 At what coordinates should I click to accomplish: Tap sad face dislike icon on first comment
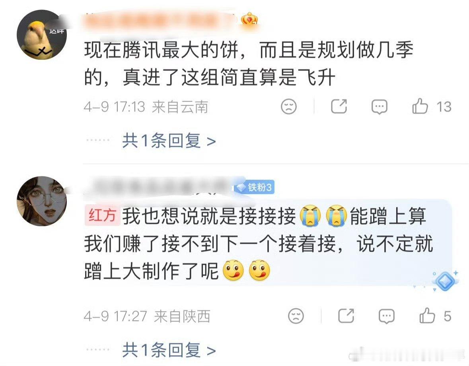click(289, 106)
